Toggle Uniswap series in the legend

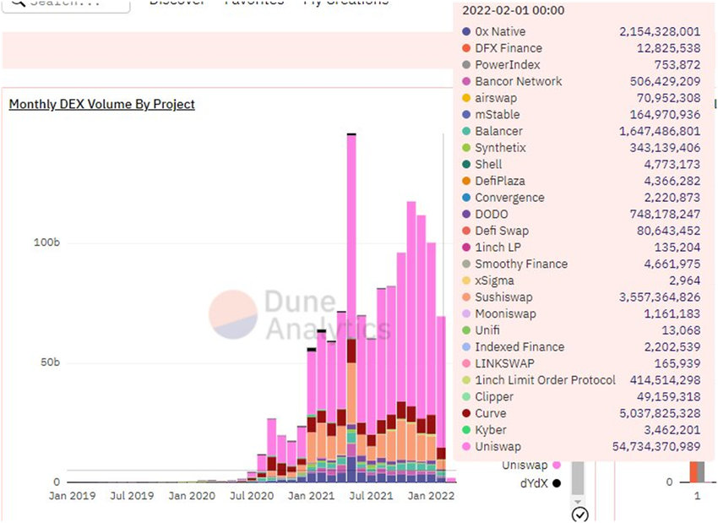525,466
